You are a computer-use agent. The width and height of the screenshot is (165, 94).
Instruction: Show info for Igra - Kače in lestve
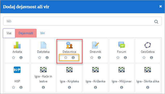click(43, 87)
